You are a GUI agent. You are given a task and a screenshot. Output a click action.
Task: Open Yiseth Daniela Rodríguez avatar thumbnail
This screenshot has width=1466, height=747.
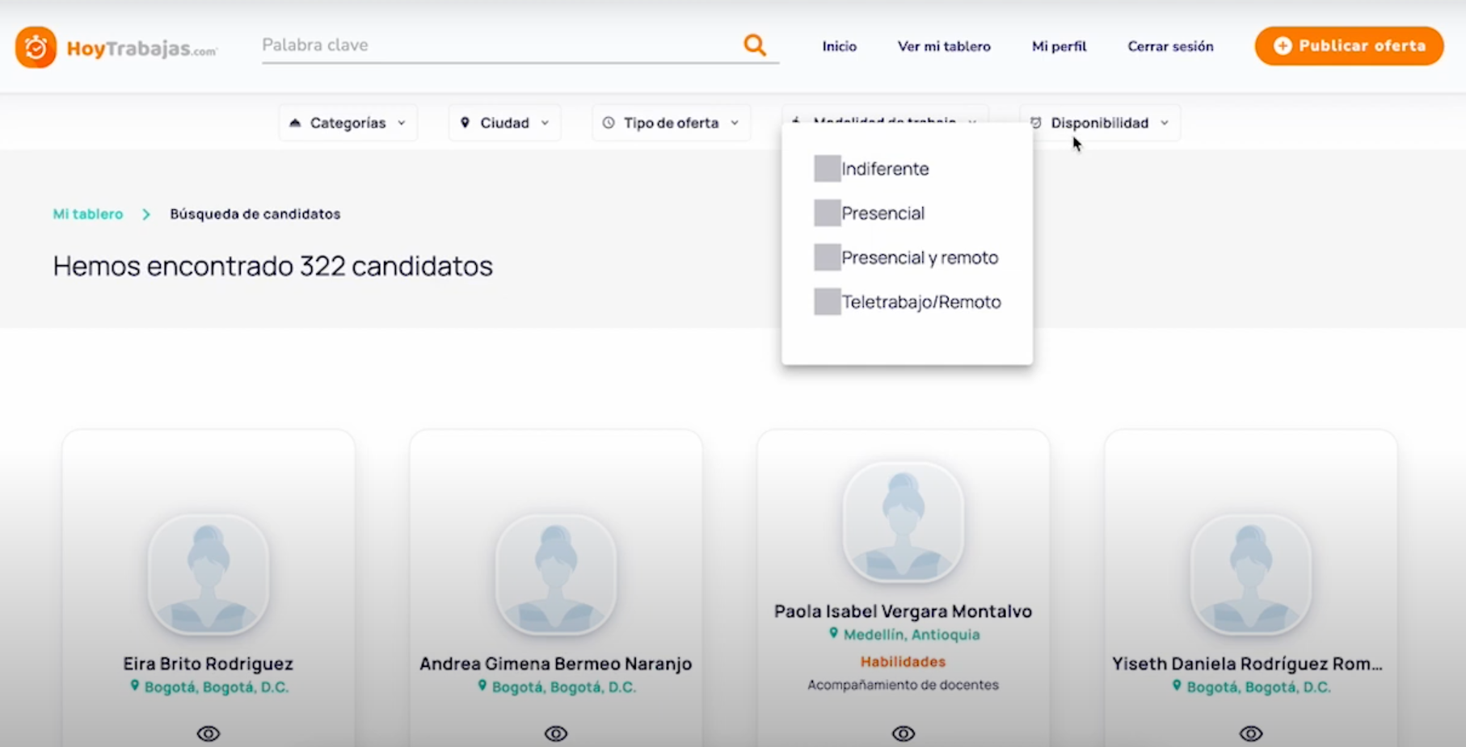1251,574
